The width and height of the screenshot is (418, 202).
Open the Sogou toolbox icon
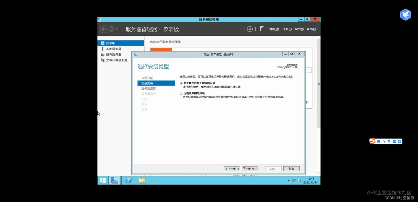(399, 141)
